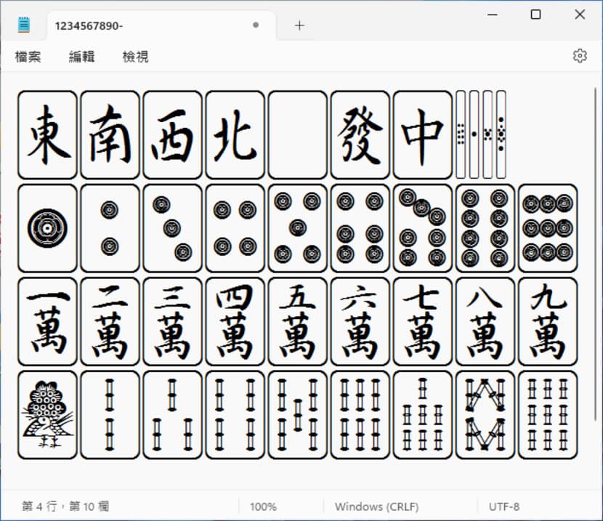Open the 檢視 menu
The width and height of the screenshot is (603, 521).
tap(135, 57)
